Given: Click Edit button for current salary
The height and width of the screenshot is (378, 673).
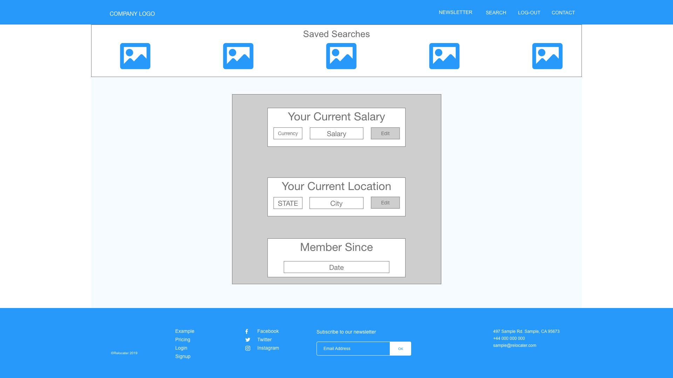Looking at the screenshot, I should pyautogui.click(x=385, y=133).
